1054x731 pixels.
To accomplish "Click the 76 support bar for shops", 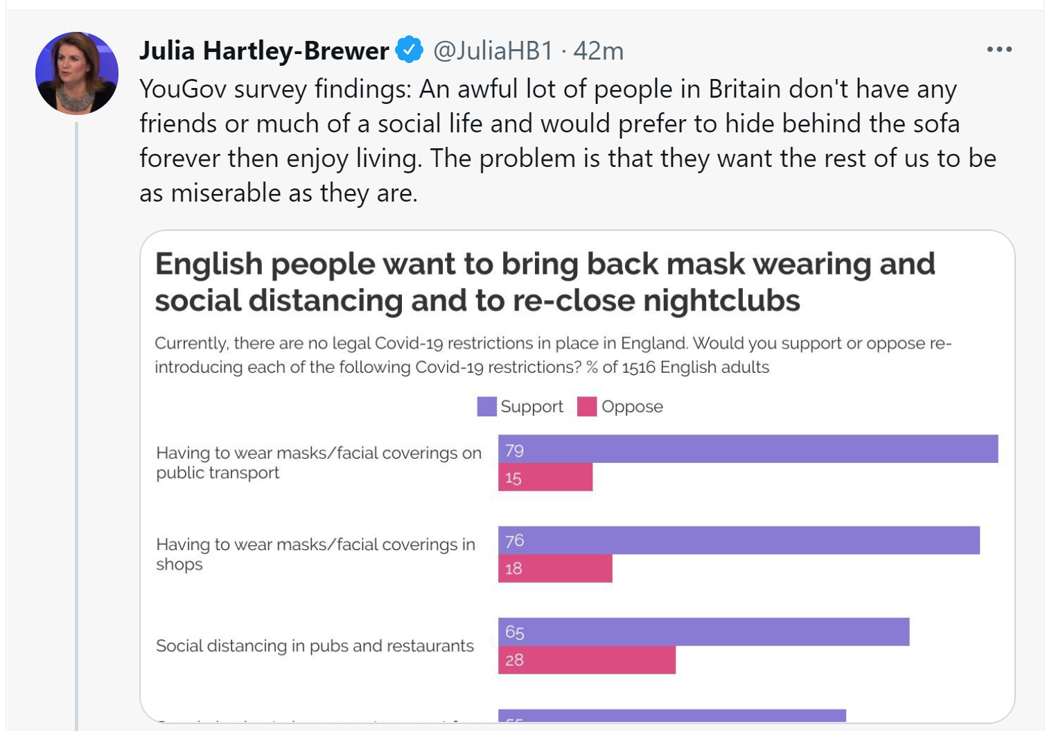I will click(739, 540).
